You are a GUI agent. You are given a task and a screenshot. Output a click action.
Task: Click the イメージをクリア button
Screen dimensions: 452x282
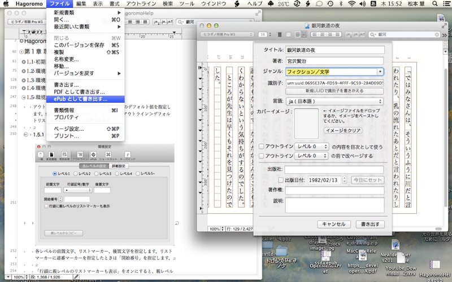tap(343, 130)
